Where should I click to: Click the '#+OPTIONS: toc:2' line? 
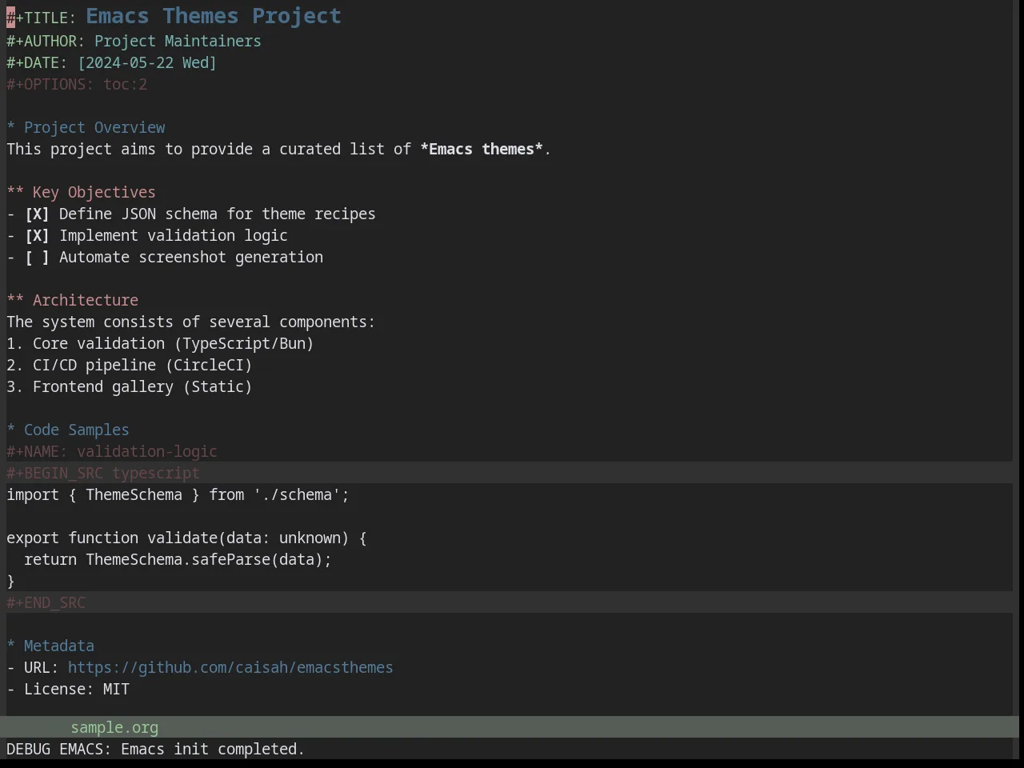(77, 84)
